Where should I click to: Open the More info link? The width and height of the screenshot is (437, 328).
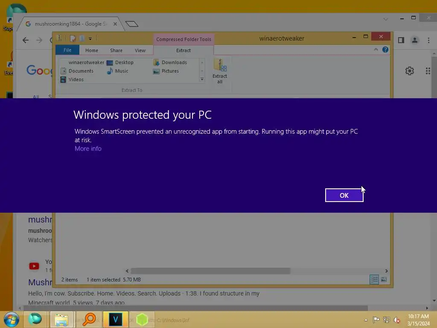click(88, 149)
